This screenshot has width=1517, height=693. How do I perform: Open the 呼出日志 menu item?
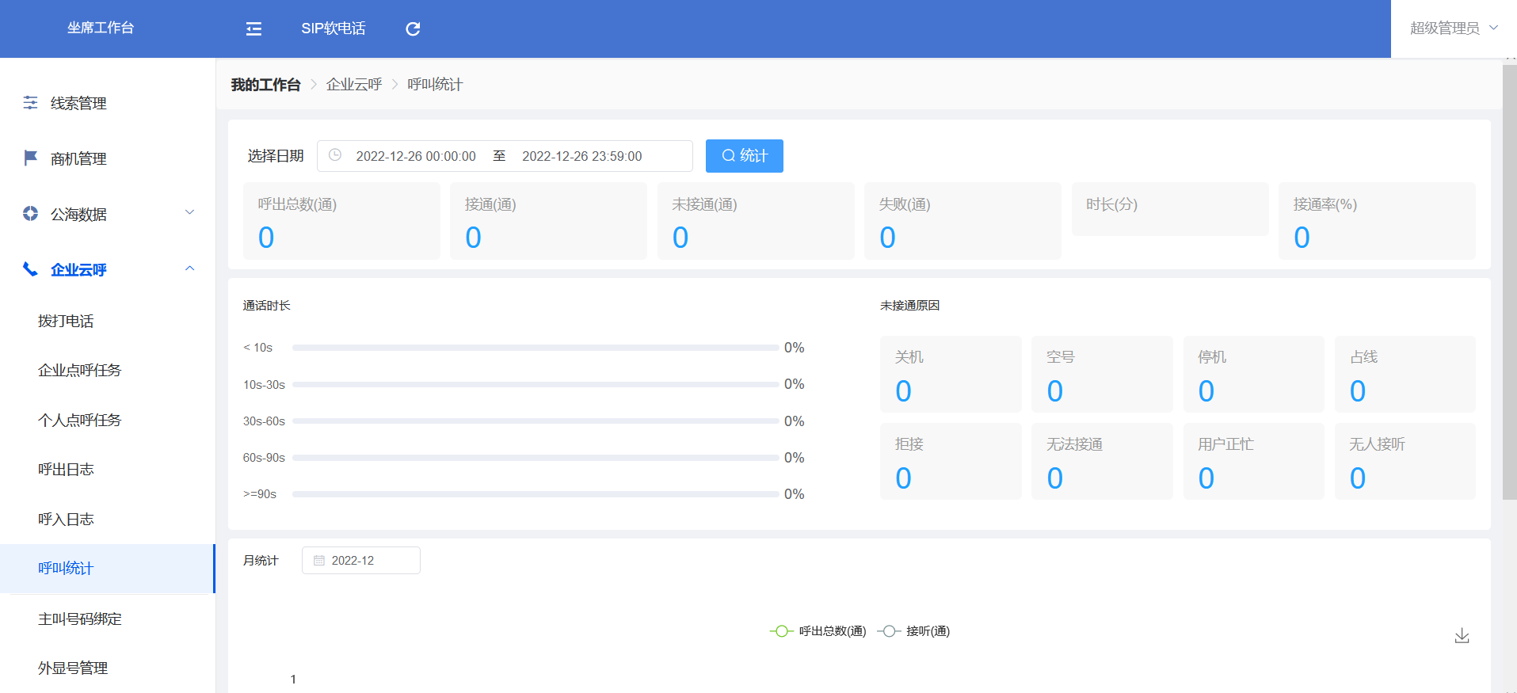(x=66, y=470)
